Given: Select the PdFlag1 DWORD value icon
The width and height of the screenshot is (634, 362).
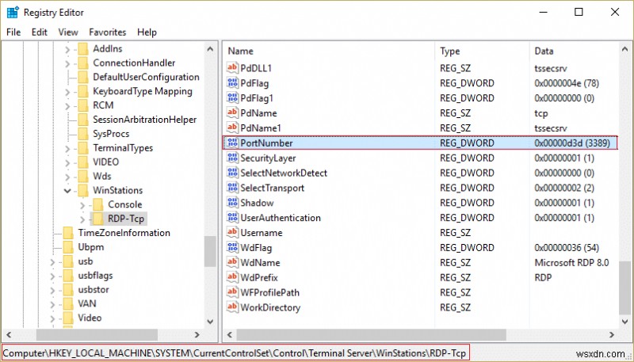Looking at the screenshot, I should [232, 97].
